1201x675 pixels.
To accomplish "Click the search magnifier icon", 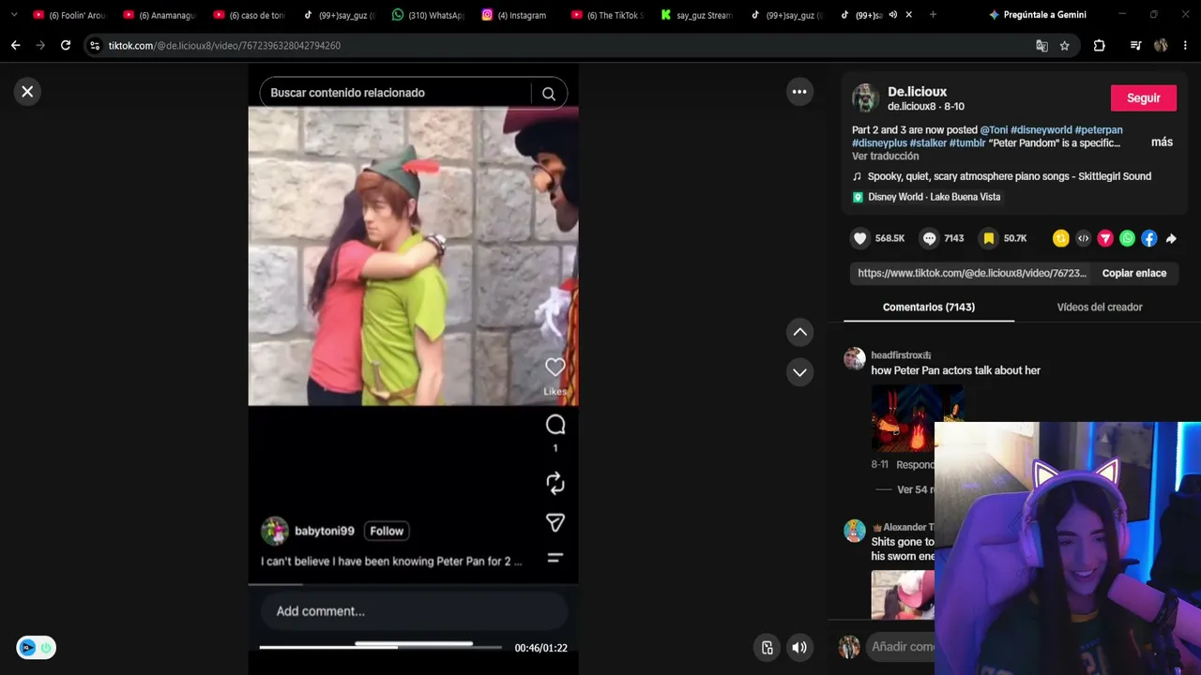I will tap(549, 94).
